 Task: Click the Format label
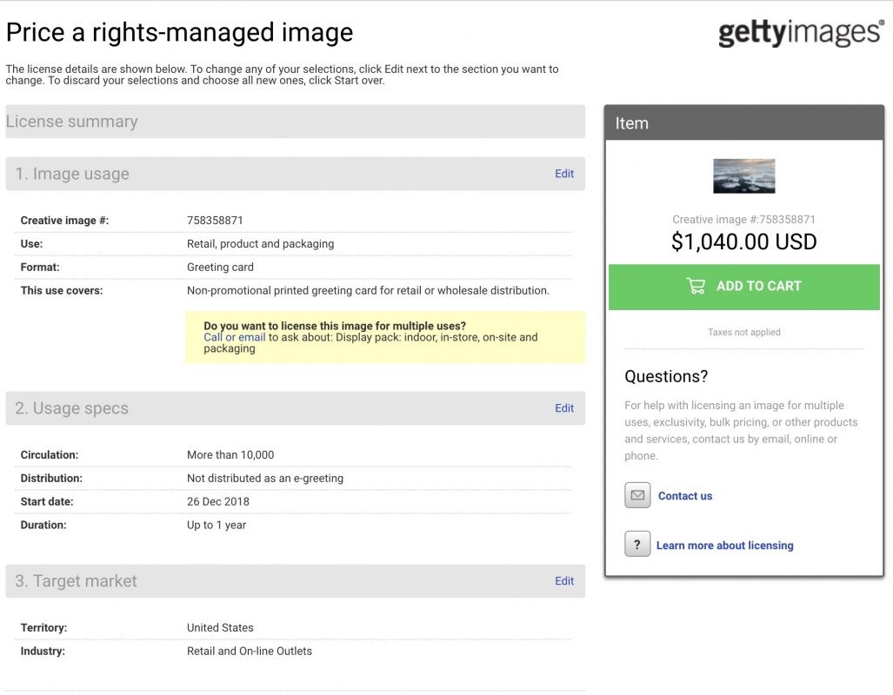point(40,267)
